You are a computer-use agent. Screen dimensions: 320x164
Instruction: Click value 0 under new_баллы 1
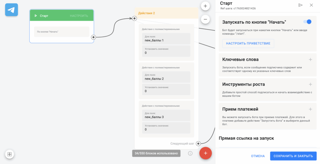pyautogui.click(x=166, y=51)
